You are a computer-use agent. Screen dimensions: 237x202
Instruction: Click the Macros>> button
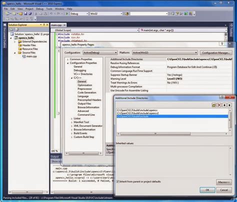224,182
